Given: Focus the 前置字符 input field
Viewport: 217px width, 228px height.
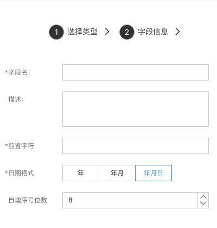Looking at the screenshot, I should point(136,146).
